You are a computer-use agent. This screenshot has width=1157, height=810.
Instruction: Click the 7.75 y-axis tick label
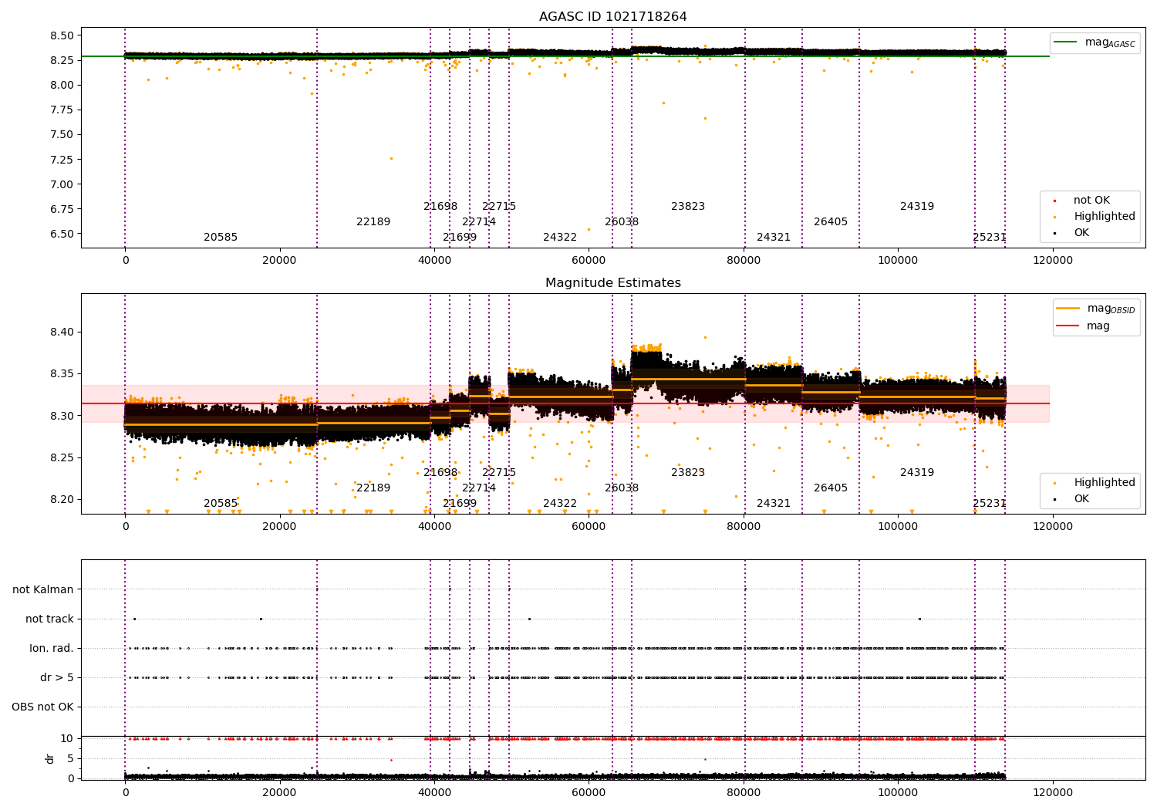click(61, 110)
